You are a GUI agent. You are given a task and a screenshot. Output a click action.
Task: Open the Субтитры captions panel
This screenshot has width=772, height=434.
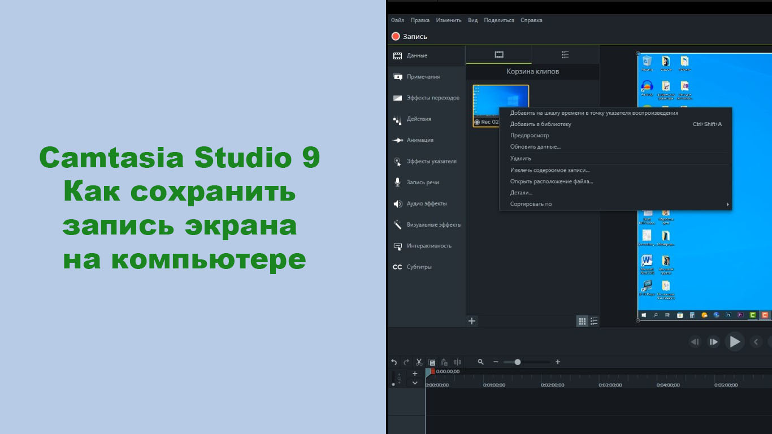[426, 267]
